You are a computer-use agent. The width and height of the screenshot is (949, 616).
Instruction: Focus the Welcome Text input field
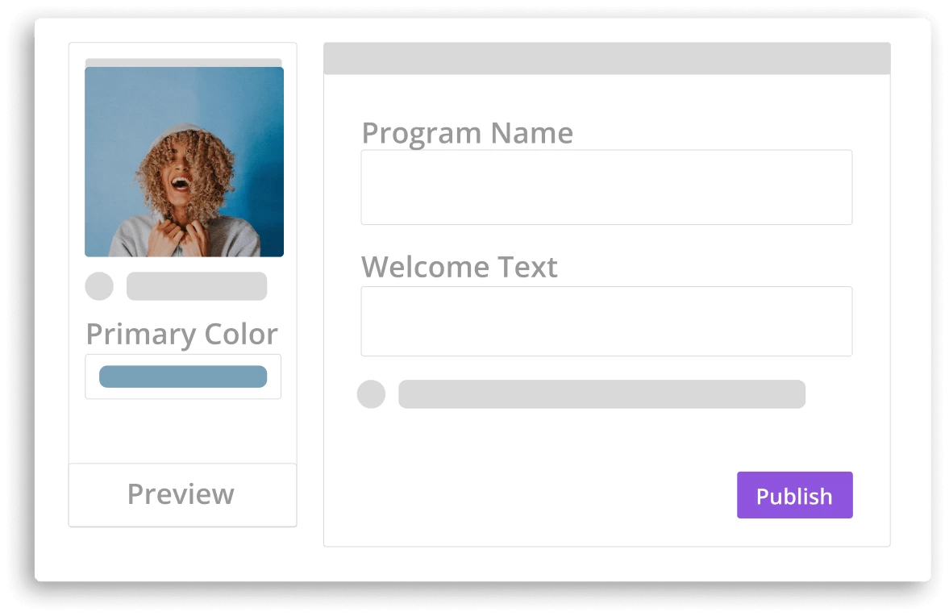pyautogui.click(x=606, y=322)
